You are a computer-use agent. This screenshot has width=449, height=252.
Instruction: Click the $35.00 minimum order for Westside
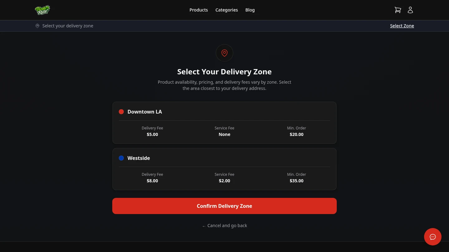point(297,180)
